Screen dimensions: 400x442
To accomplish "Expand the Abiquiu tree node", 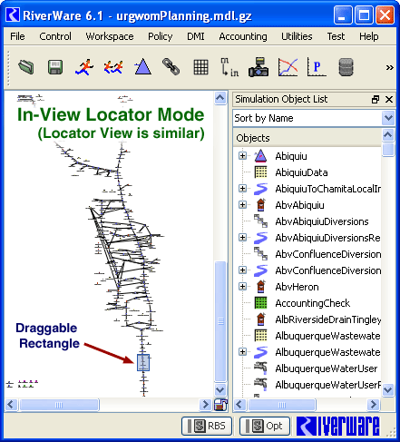I will 242,156.
